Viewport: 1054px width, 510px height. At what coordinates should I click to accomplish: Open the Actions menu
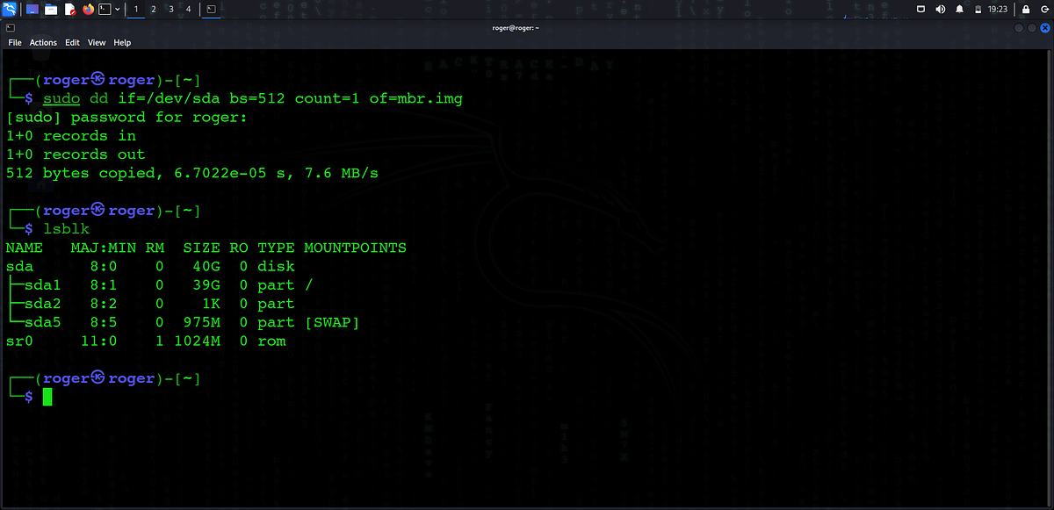click(x=43, y=42)
